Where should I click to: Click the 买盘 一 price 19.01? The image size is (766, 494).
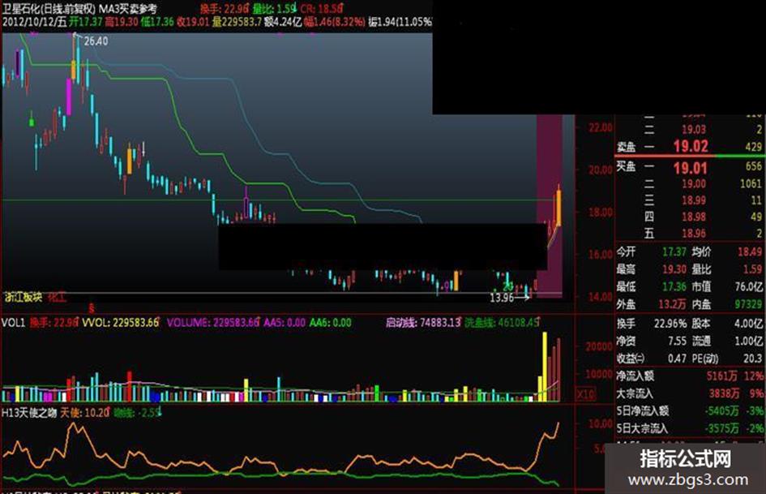(691, 168)
